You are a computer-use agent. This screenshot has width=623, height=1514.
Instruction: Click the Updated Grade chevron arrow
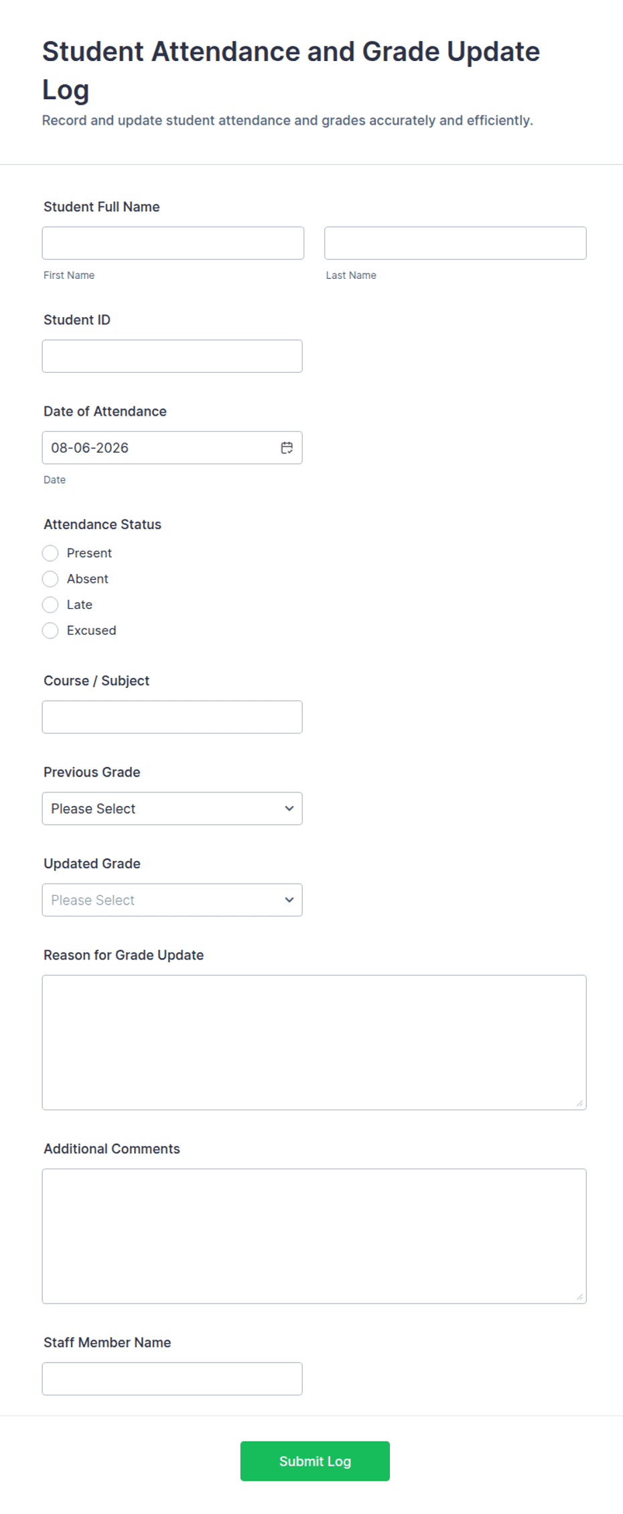click(289, 900)
